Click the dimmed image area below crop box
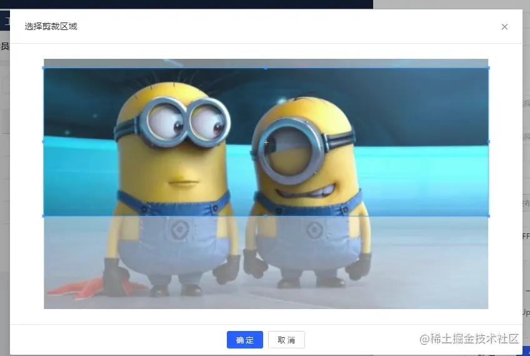Image resolution: width=530 pixels, height=356 pixels. click(266, 263)
